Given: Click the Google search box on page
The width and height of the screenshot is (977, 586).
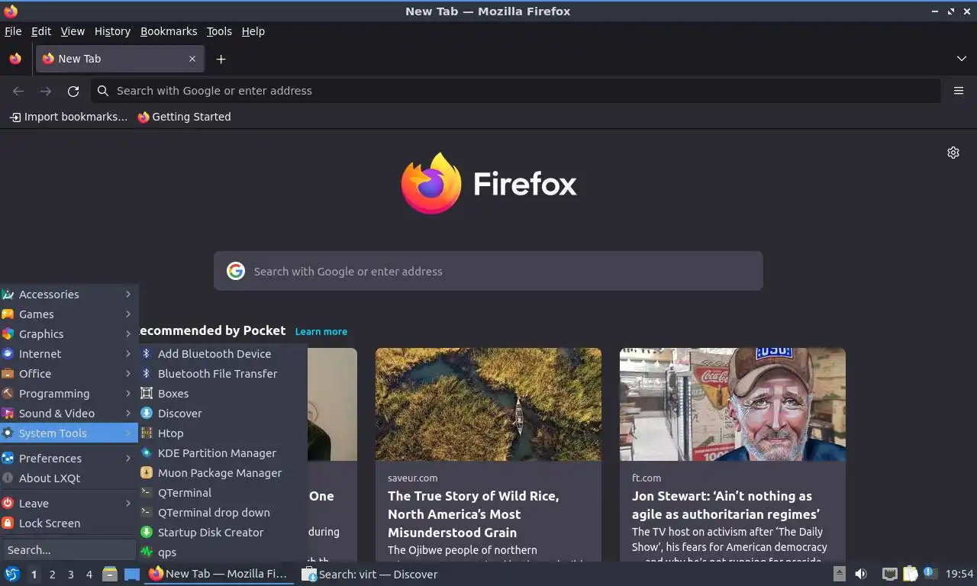Looking at the screenshot, I should pyautogui.click(x=488, y=271).
